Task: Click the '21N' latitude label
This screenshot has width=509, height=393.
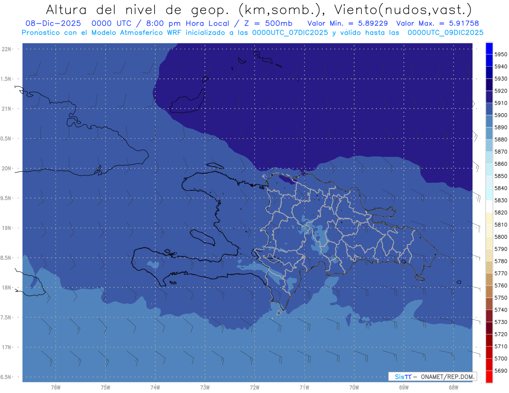Action: (6, 109)
